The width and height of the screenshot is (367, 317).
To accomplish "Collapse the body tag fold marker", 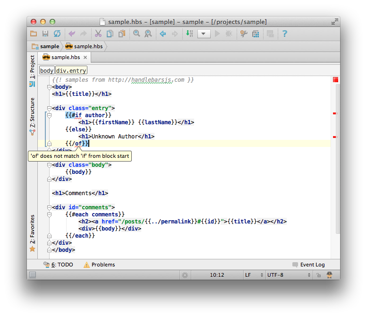I will coord(49,87).
